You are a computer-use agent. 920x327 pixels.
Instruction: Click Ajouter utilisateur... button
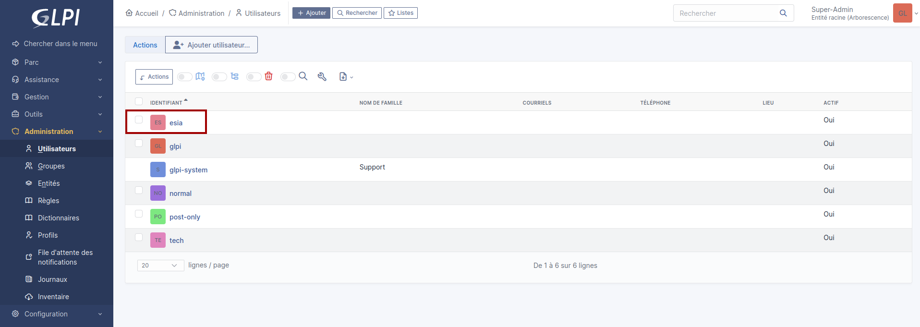click(x=211, y=45)
